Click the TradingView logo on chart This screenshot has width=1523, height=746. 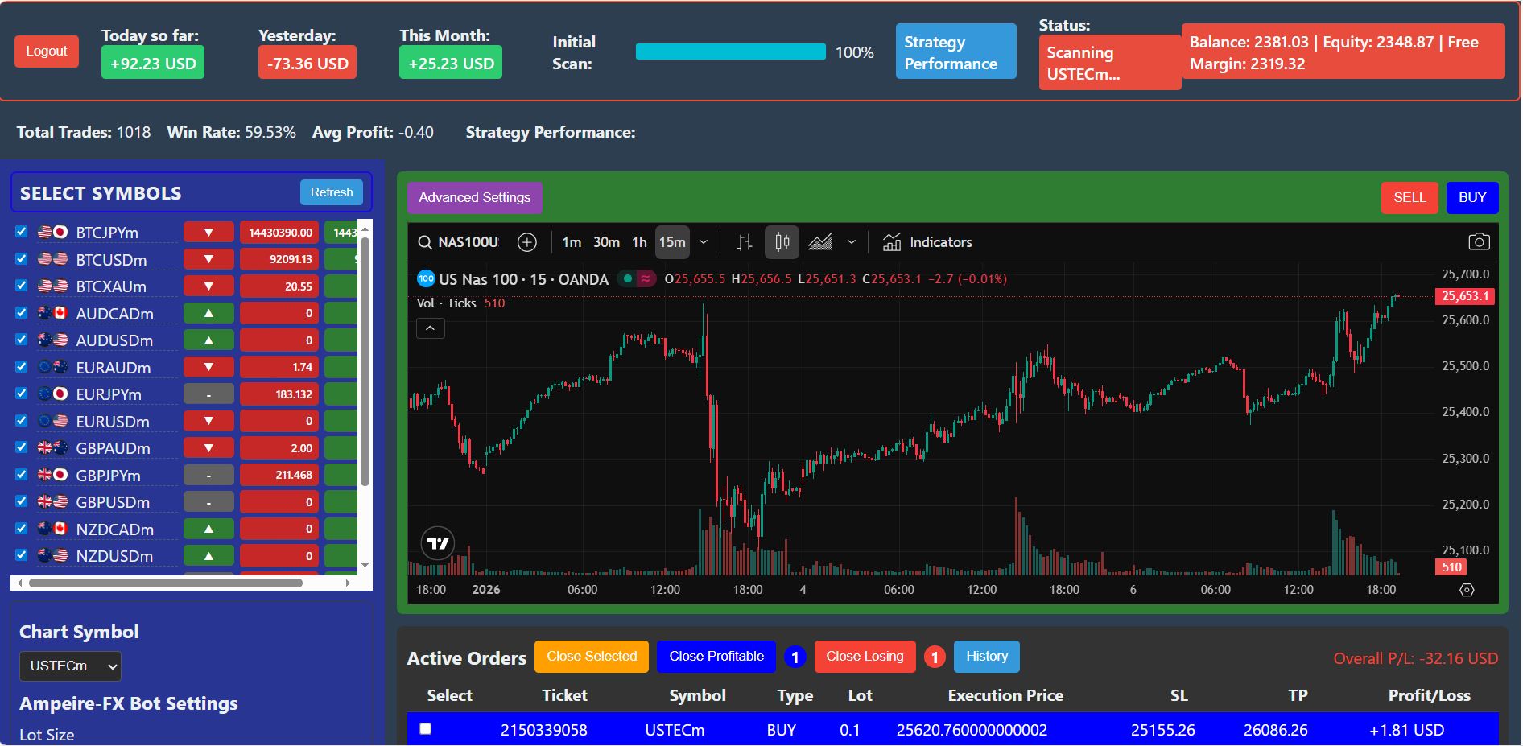438,544
